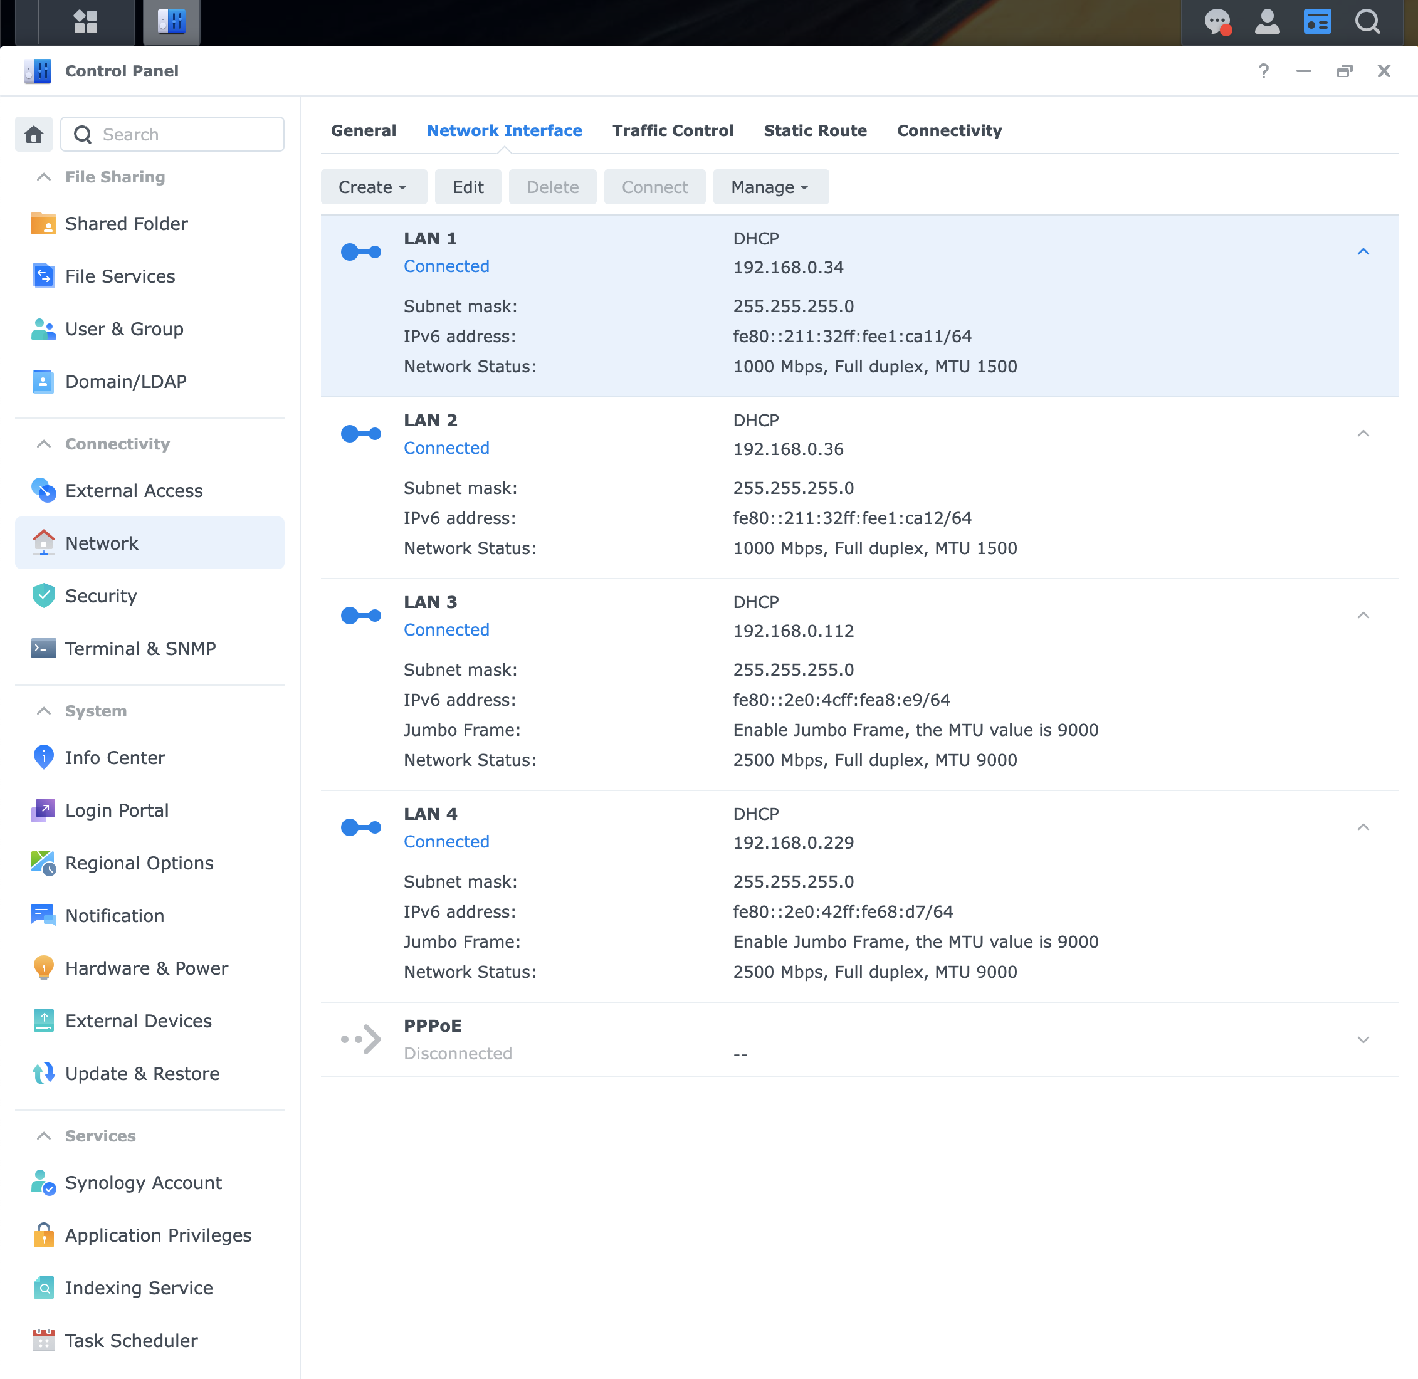
Task: Open the notifications chat bubble icon
Action: 1218,22
